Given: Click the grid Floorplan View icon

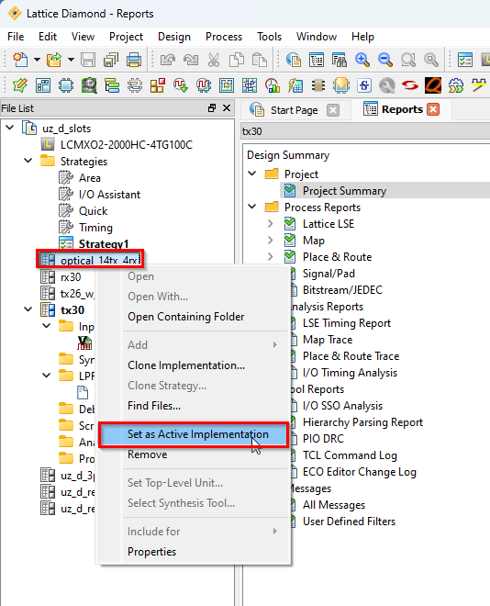Looking at the screenshot, I should [x=250, y=85].
